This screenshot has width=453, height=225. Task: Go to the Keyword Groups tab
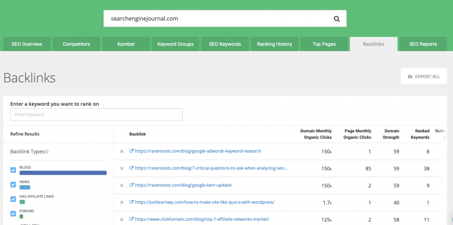coord(175,44)
